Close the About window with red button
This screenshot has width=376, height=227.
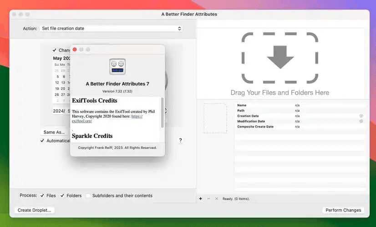[x=75, y=49]
